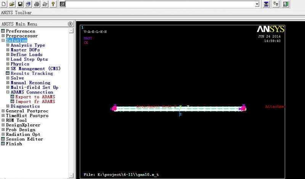The width and height of the screenshot is (305, 179).
Task: Click the Preferences dialog icon in main menu
Action: [3, 31]
